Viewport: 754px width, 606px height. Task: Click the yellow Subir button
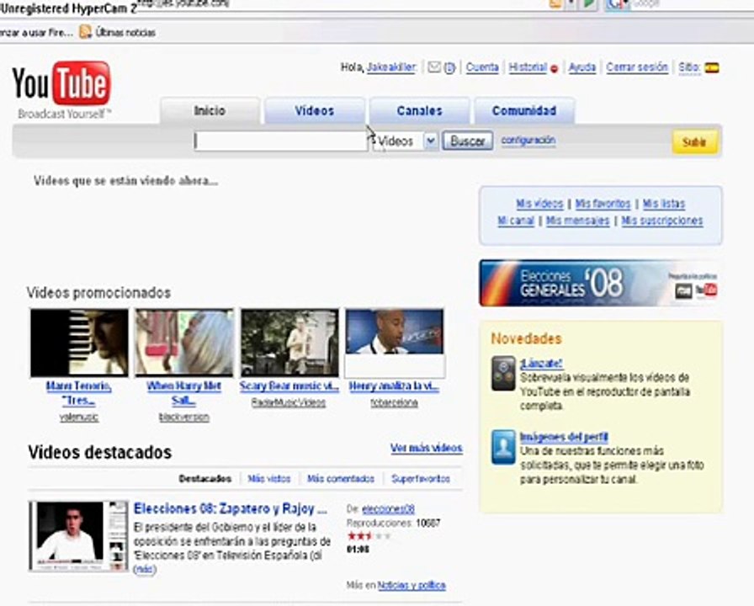694,142
